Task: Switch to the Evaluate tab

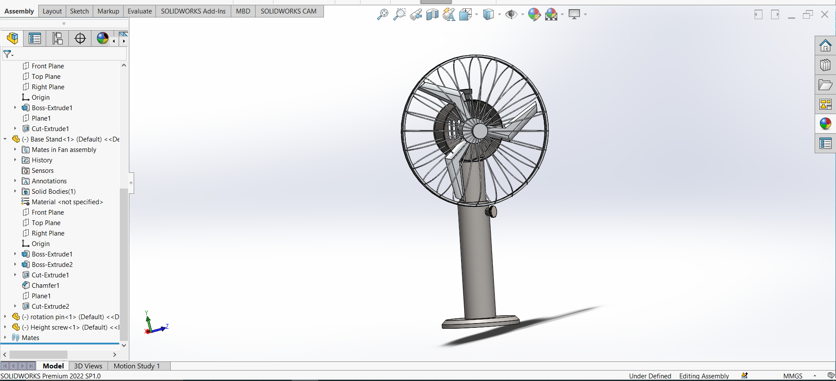Action: point(140,11)
